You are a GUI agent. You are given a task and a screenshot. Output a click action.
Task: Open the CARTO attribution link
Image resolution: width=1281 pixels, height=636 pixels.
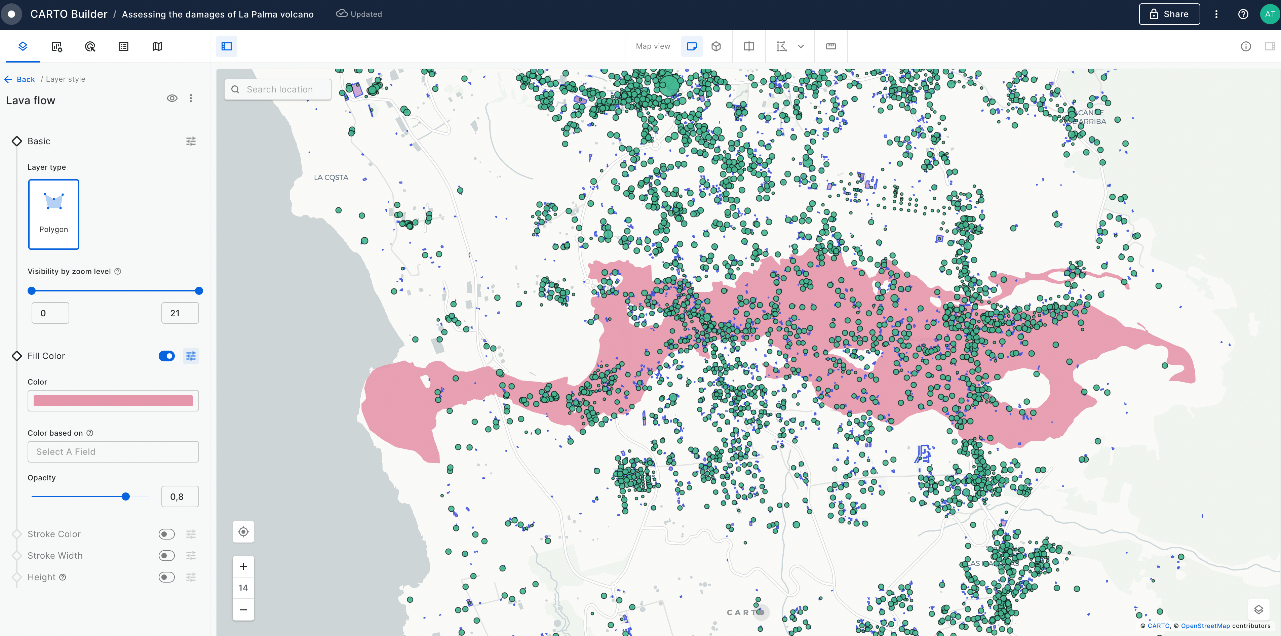coord(1159,626)
